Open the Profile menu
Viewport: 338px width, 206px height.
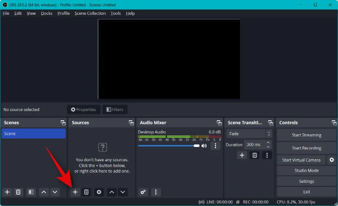tap(64, 14)
